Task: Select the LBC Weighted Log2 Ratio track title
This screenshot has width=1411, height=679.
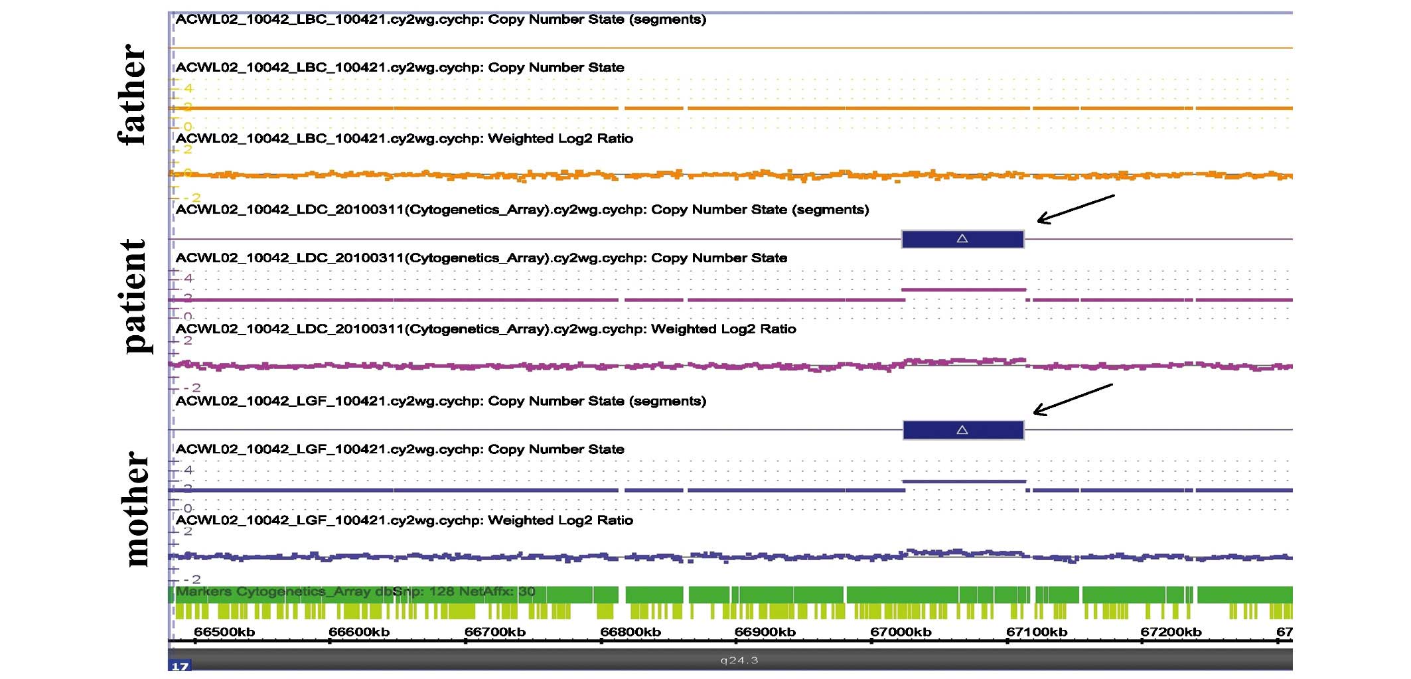Action: (404, 138)
